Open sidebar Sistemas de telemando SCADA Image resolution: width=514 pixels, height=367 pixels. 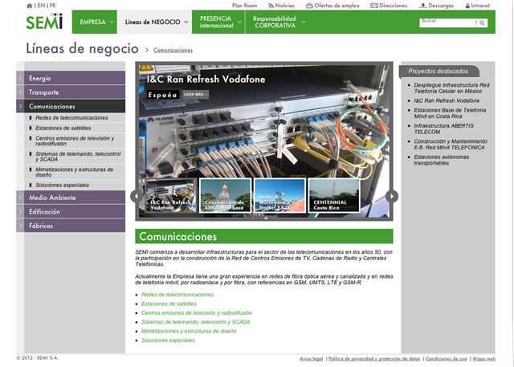(x=78, y=157)
